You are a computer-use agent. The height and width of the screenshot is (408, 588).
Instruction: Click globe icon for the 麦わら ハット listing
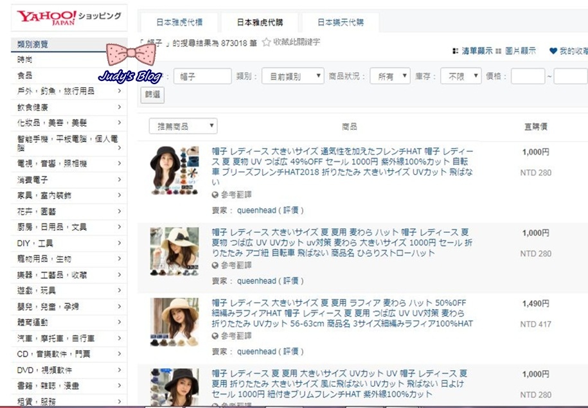[215, 265]
